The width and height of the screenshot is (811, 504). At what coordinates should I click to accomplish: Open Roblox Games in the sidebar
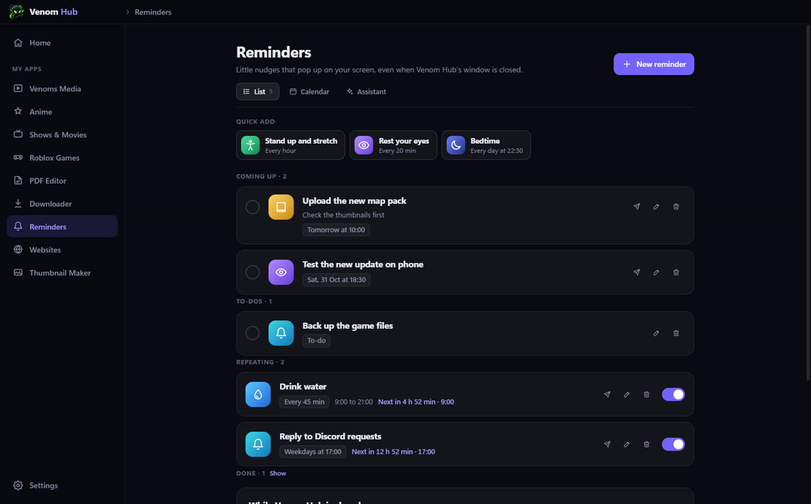click(x=62, y=158)
